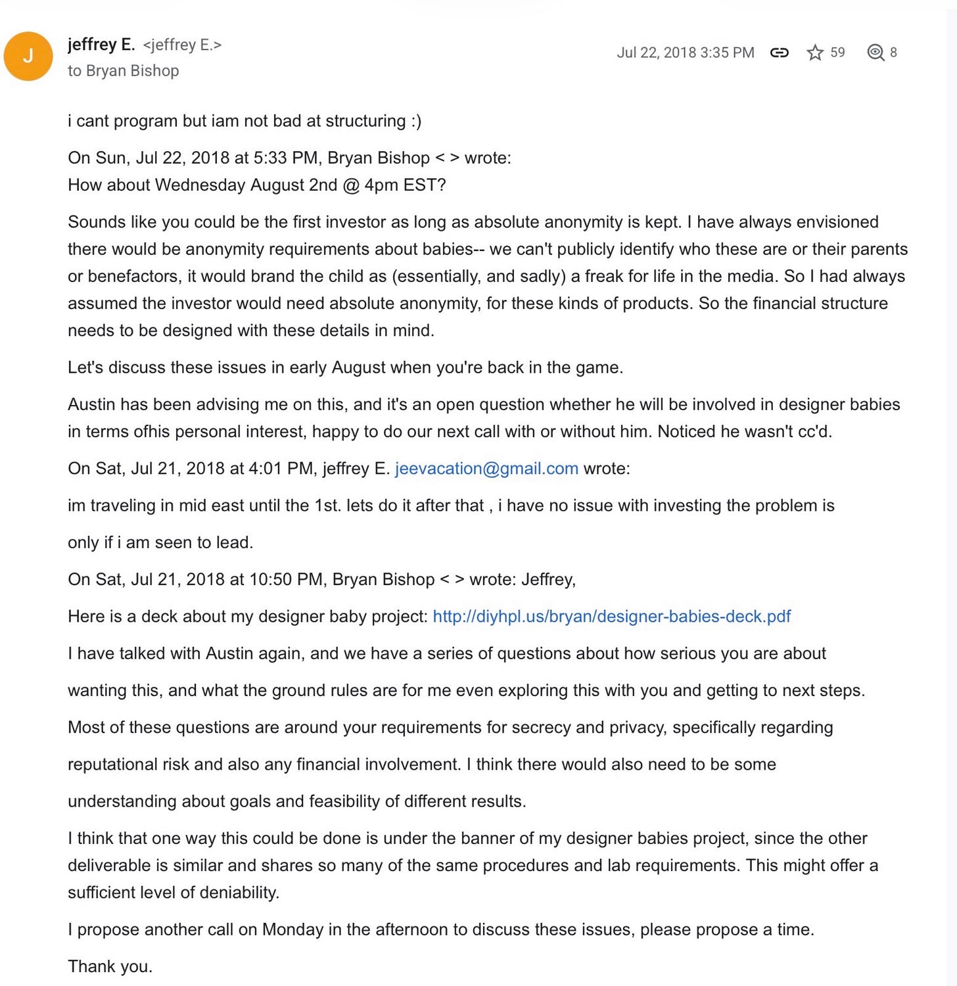Click the Jul 22, 2018 3:35 PM timestamp
Viewport: 957px width, 986px height.
point(686,53)
